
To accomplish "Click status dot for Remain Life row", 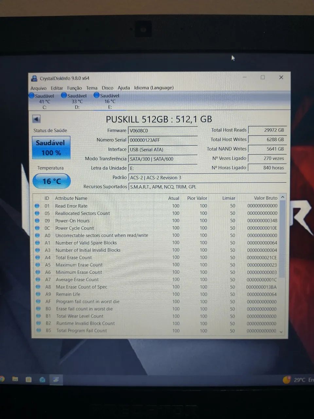I will pyautogui.click(x=38, y=294).
